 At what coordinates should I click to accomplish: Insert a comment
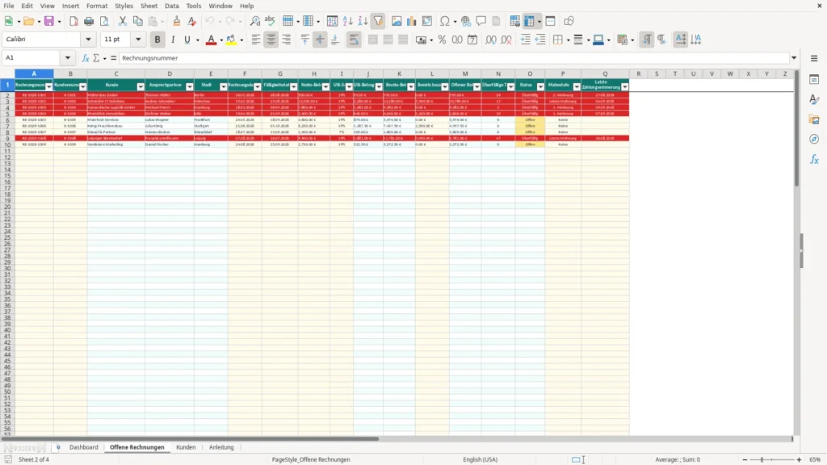pyautogui.click(x=481, y=21)
